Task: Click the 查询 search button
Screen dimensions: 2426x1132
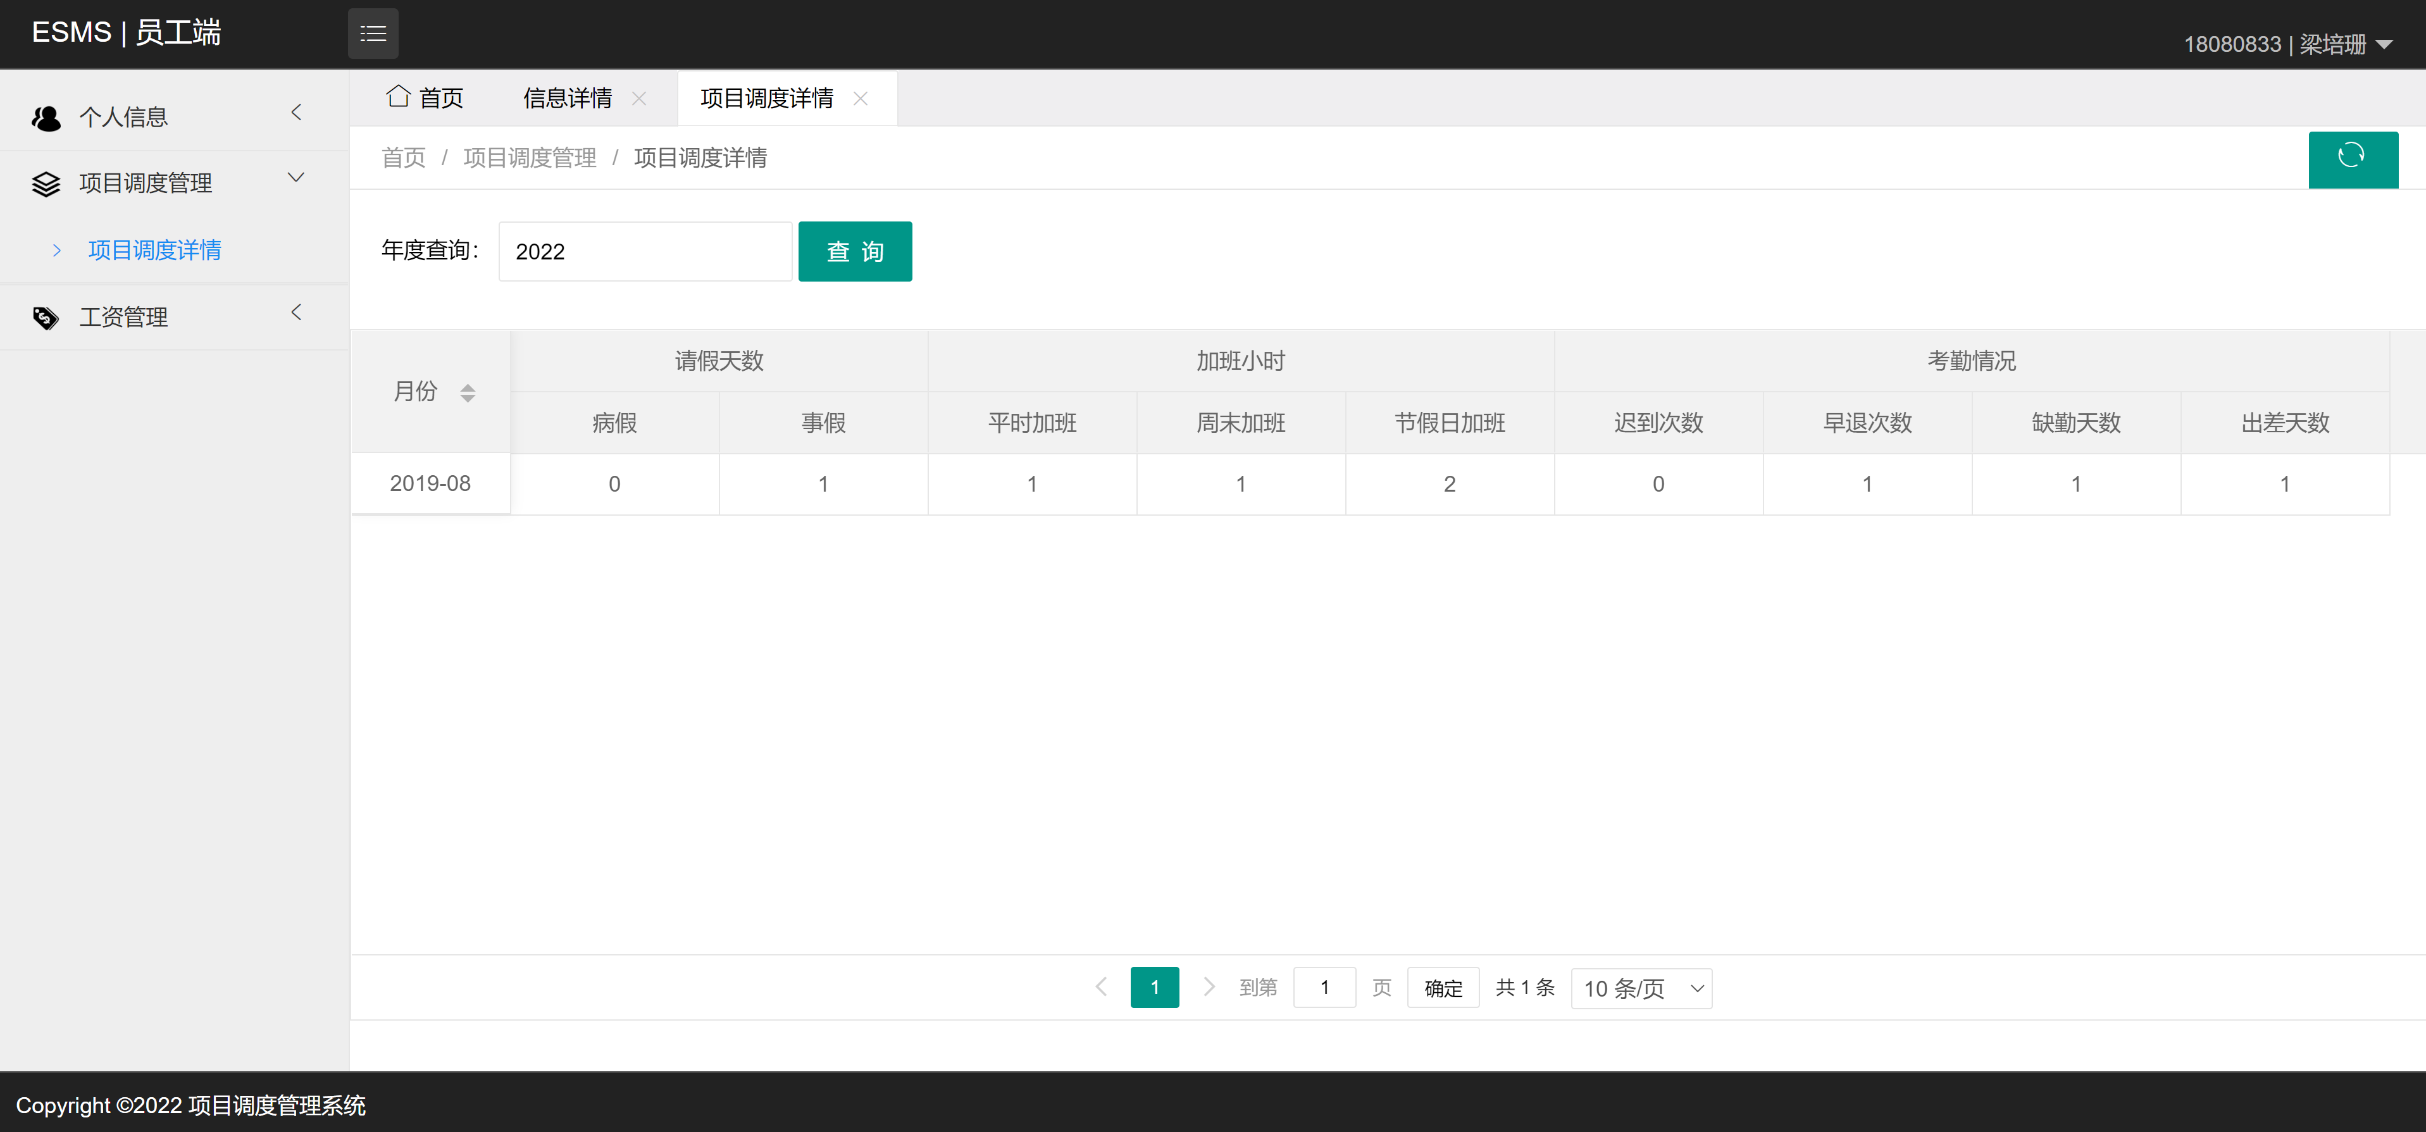Action: point(855,251)
